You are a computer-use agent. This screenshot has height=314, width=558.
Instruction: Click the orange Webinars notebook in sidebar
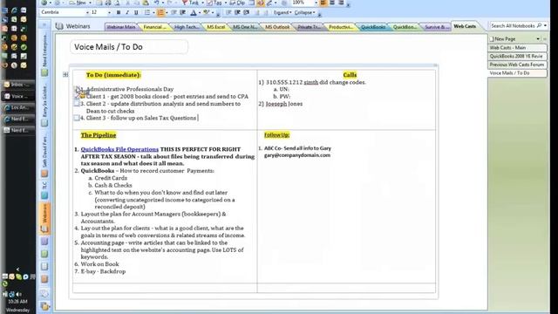[44, 218]
